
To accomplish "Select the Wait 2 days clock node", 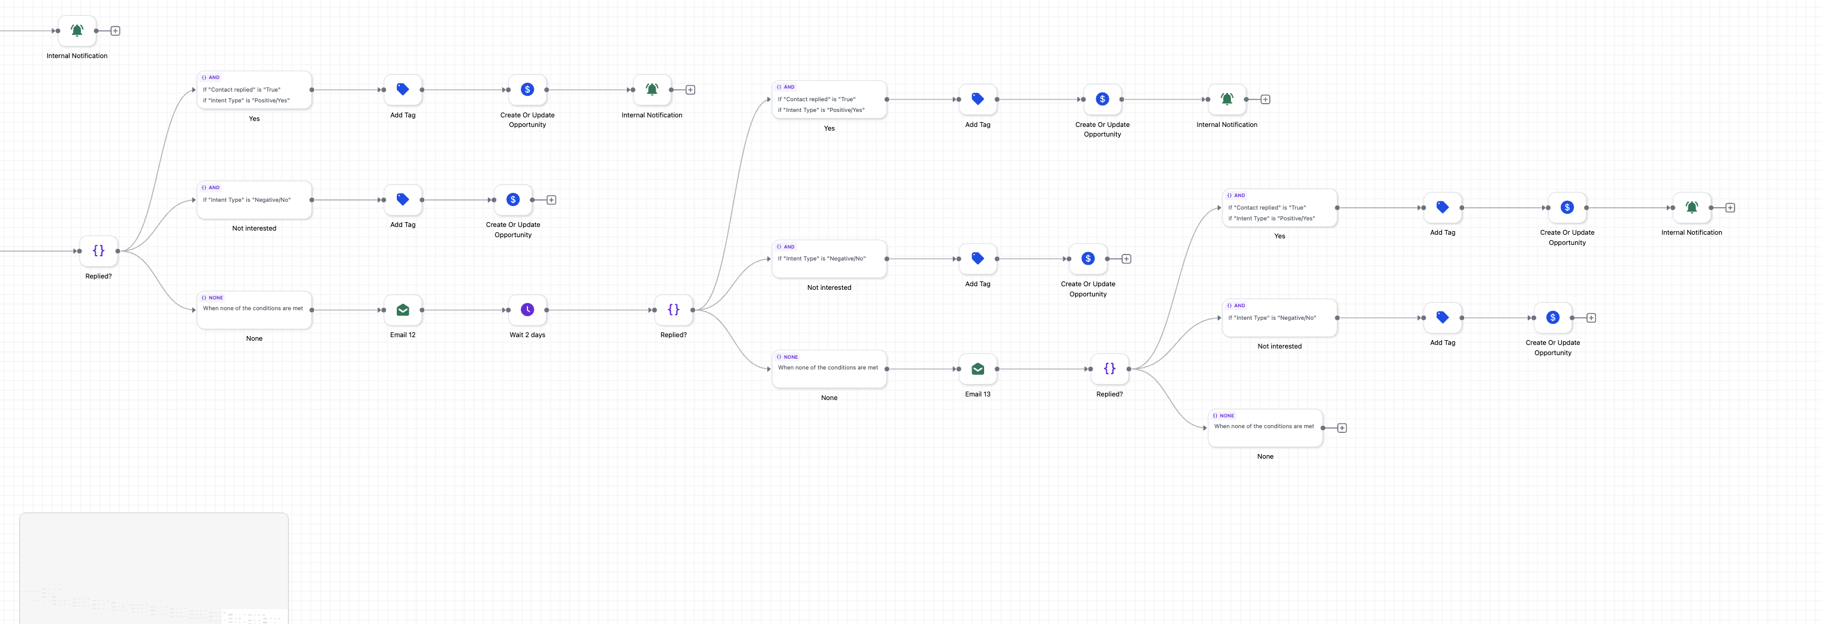I will click(x=527, y=310).
